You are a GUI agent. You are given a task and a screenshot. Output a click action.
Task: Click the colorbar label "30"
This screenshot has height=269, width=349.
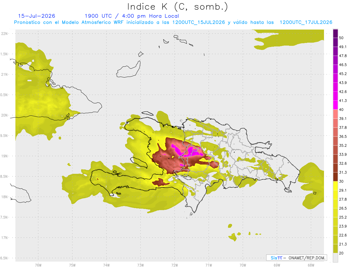pos(341,181)
